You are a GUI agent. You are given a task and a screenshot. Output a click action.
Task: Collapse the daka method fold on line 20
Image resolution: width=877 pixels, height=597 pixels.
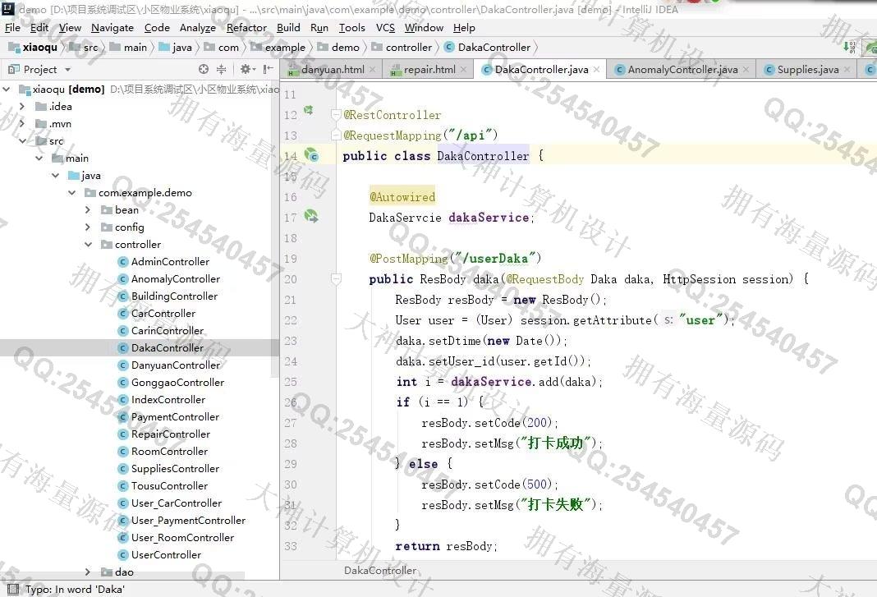pyautogui.click(x=336, y=278)
